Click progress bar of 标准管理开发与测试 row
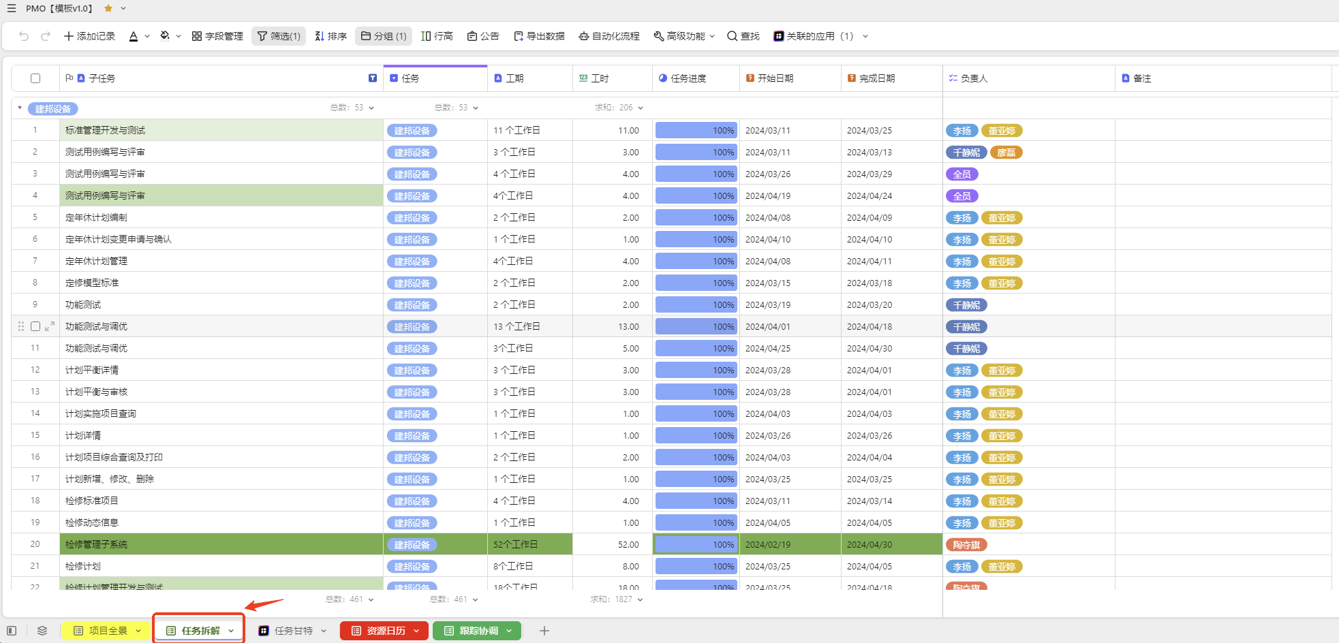Image resolution: width=1339 pixels, height=643 pixels. [696, 130]
